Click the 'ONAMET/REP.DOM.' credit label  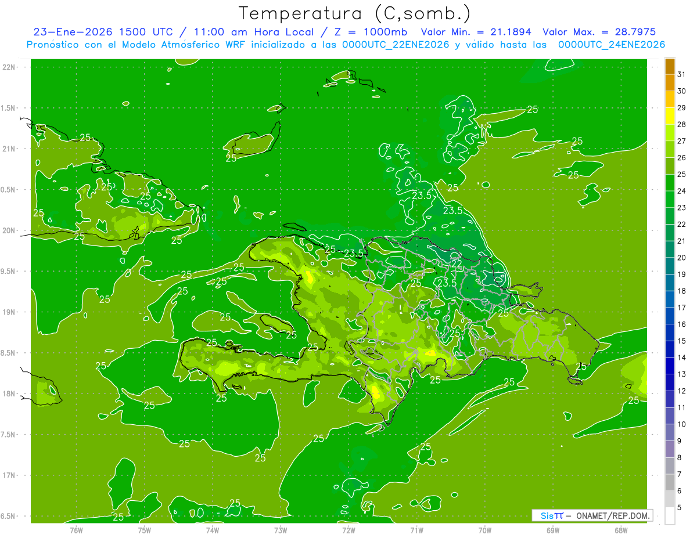(612, 515)
